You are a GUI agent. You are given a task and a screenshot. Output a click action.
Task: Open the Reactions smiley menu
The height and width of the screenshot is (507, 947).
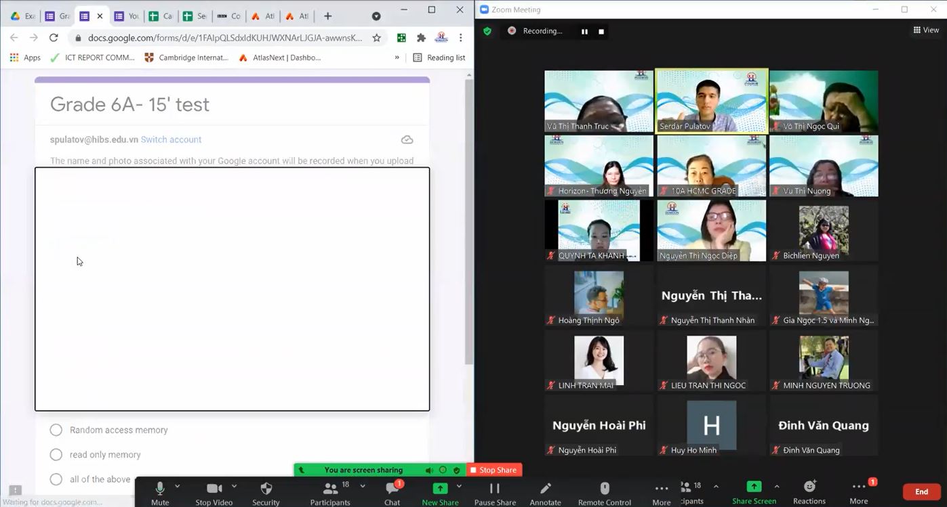[x=809, y=492]
